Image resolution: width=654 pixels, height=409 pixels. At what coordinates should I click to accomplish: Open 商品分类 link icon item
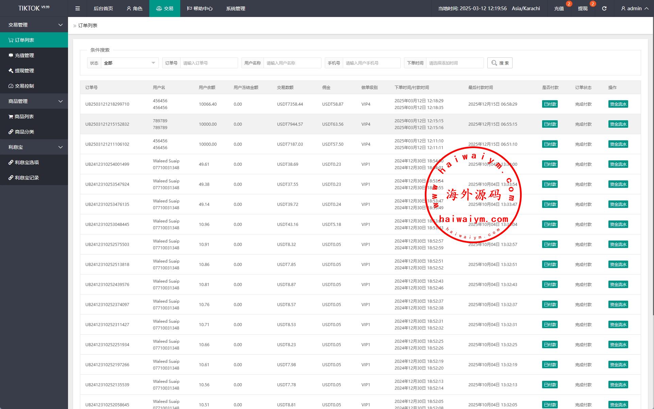[21, 132]
